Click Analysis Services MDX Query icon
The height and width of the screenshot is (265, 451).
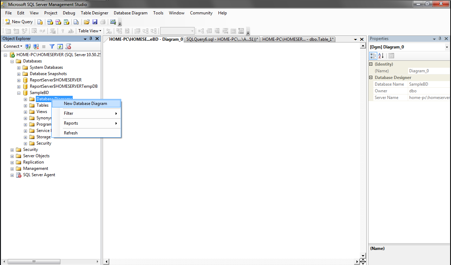(x=50, y=22)
